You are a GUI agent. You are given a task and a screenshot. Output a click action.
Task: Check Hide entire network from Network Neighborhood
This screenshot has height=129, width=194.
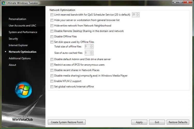click(52, 26)
